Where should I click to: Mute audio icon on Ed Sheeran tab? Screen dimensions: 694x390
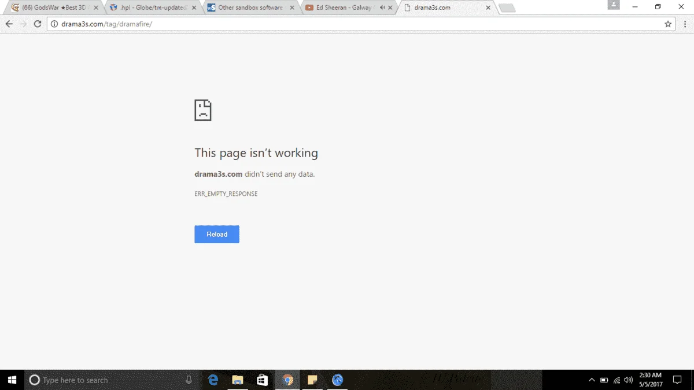[x=382, y=8]
